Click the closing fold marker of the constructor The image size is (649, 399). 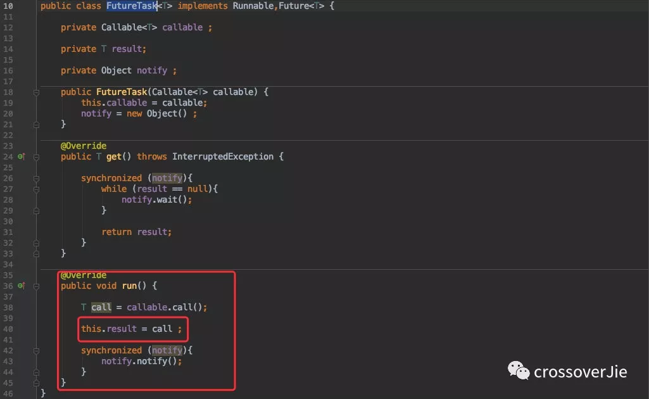(37, 125)
